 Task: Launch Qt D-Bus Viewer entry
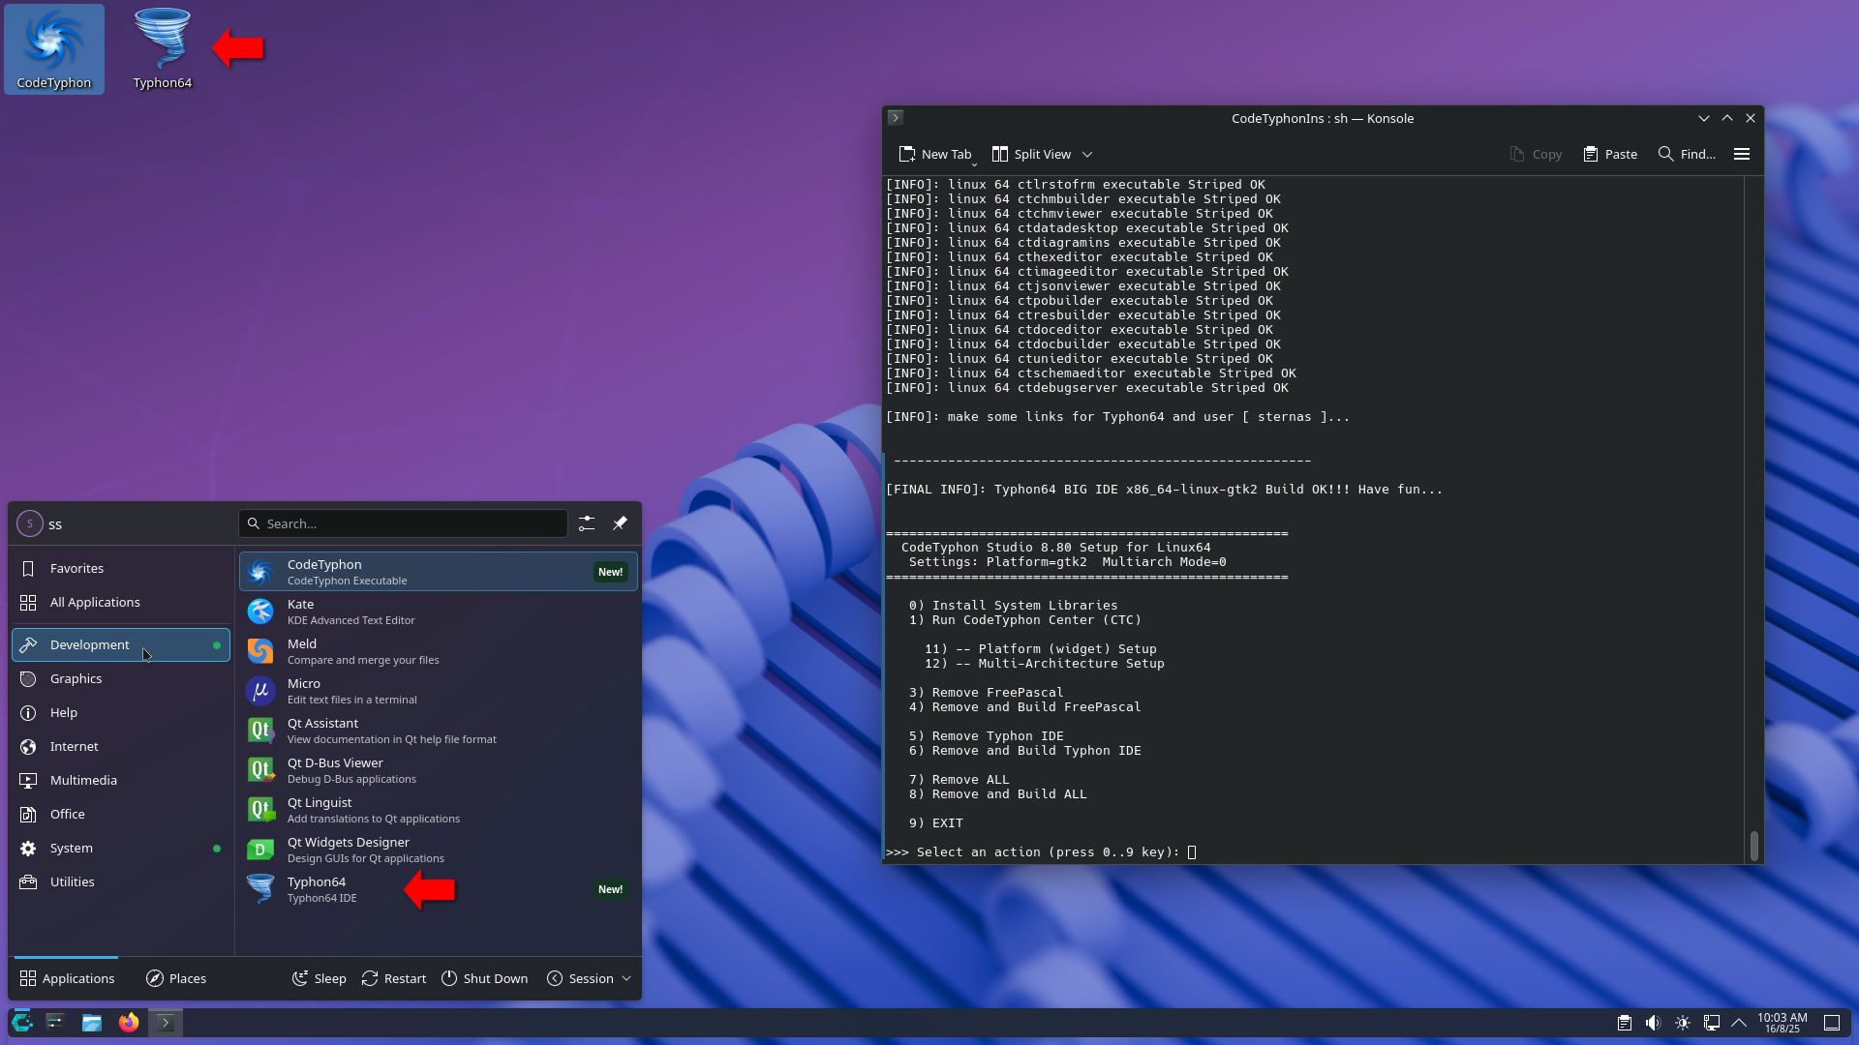click(438, 770)
